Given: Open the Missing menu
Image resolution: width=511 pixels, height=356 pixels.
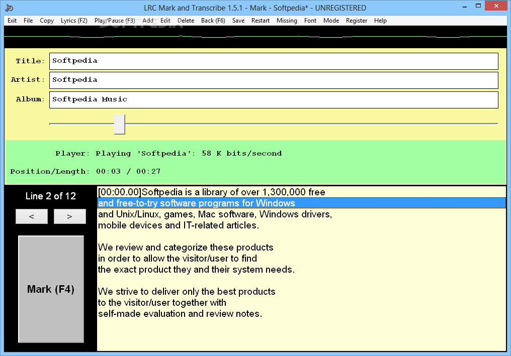Looking at the screenshot, I should pyautogui.click(x=287, y=21).
